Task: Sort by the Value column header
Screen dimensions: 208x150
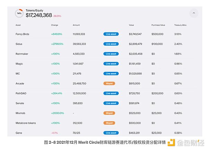Action: coord(131,25)
